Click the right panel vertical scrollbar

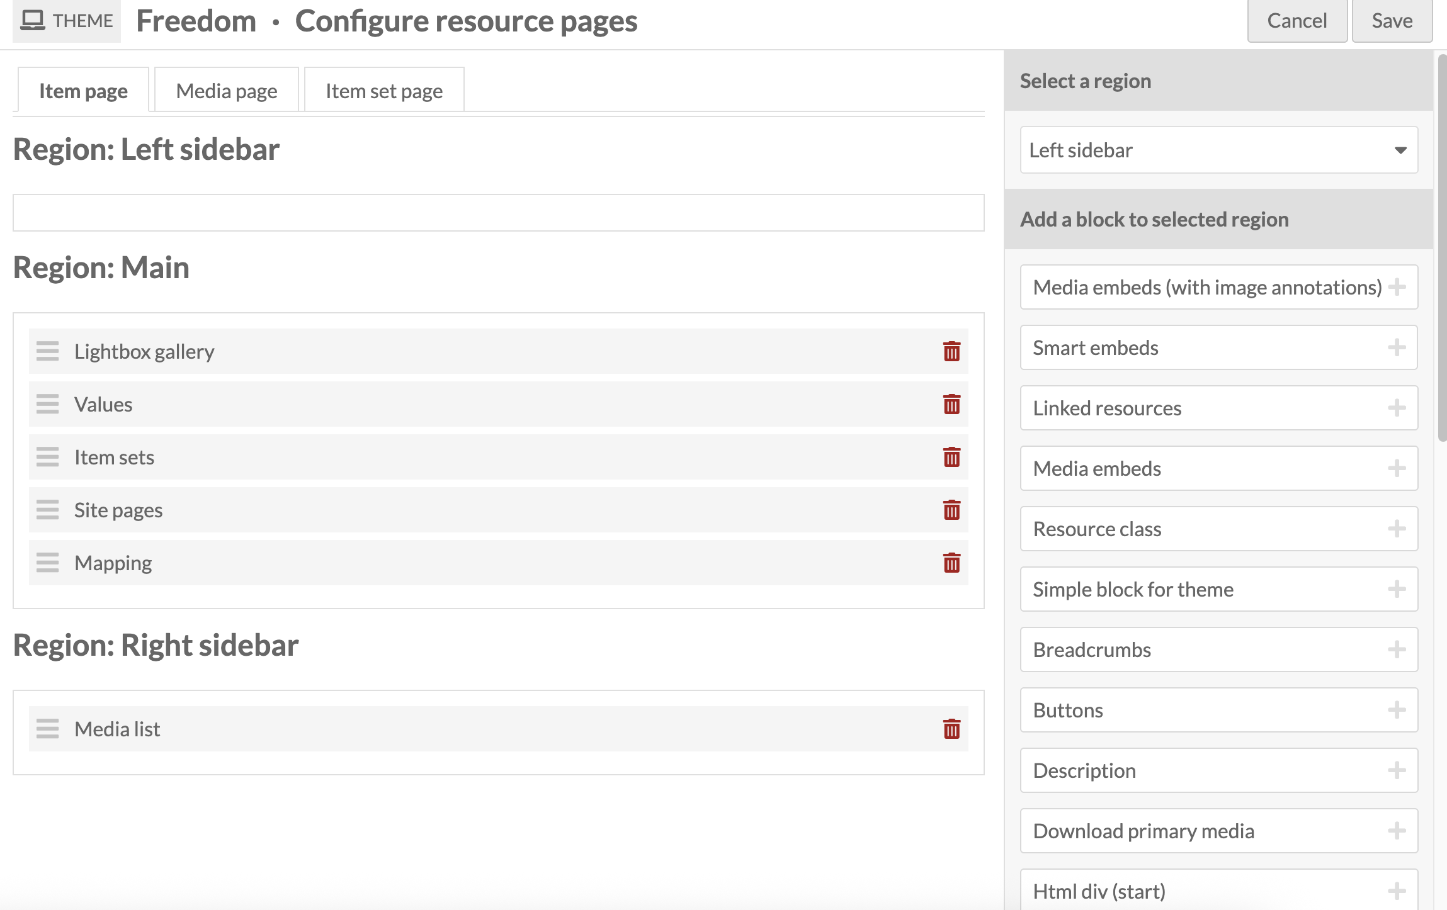1441,252
